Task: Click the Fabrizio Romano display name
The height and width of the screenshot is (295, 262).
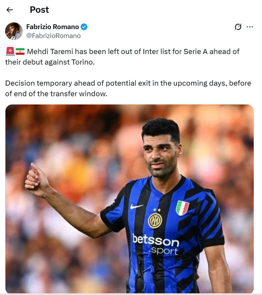Action: point(52,27)
